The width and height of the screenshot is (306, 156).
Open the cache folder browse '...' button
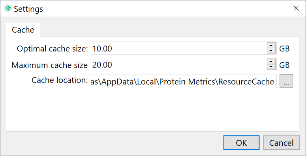[286, 81]
